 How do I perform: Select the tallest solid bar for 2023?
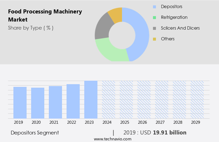point(91,100)
